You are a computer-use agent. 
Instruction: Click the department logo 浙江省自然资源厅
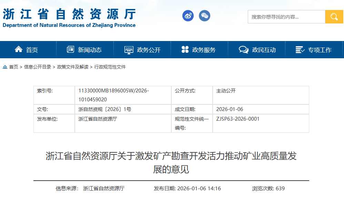pos(69,16)
